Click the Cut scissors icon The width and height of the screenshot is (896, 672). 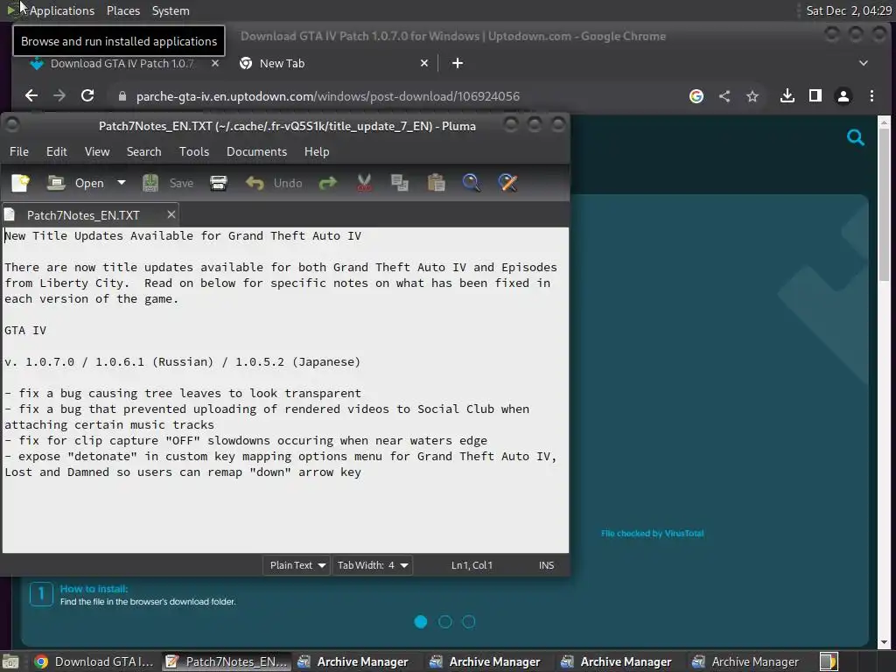pos(364,183)
